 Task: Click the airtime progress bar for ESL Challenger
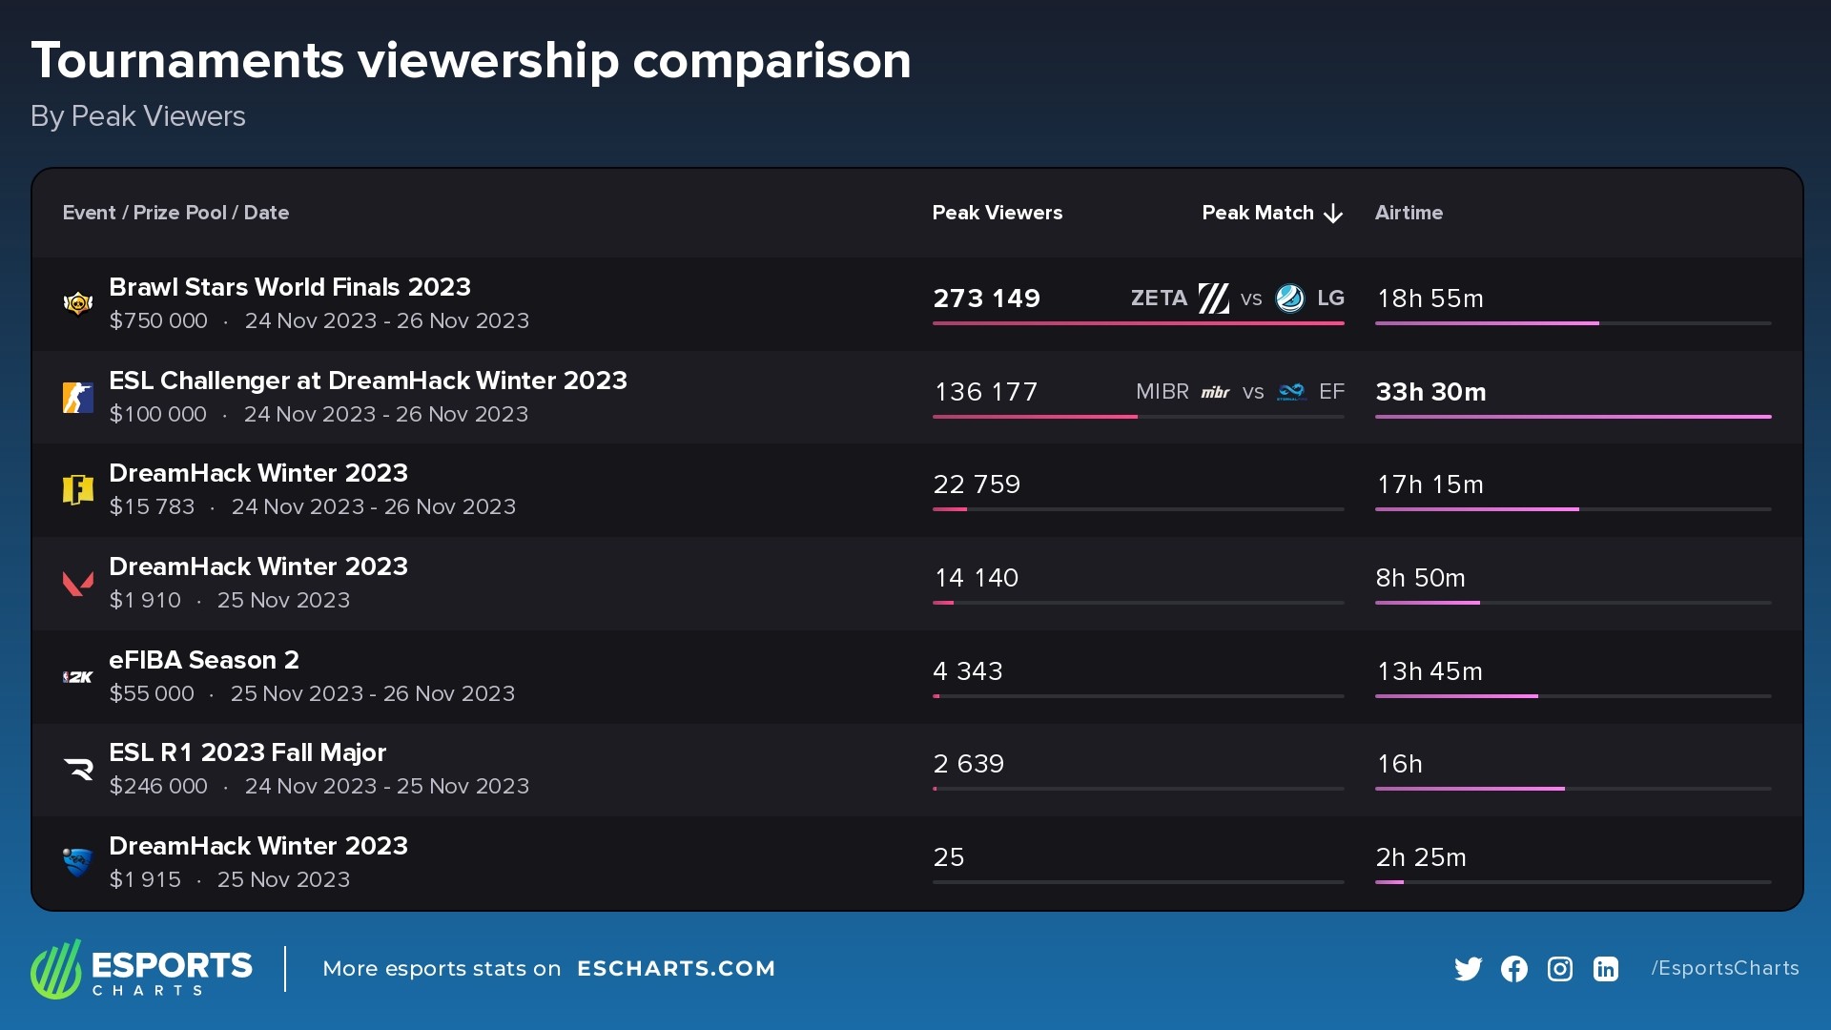[x=1574, y=417]
